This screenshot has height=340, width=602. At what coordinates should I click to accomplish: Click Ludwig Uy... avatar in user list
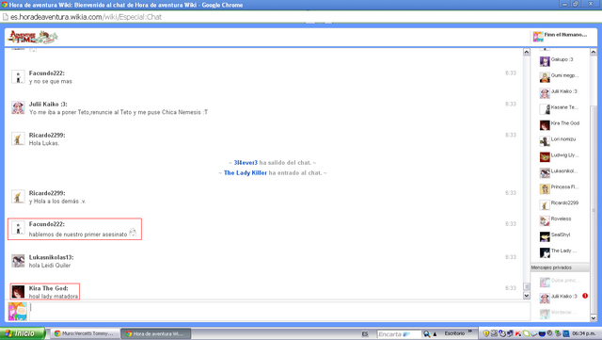[x=545, y=157]
